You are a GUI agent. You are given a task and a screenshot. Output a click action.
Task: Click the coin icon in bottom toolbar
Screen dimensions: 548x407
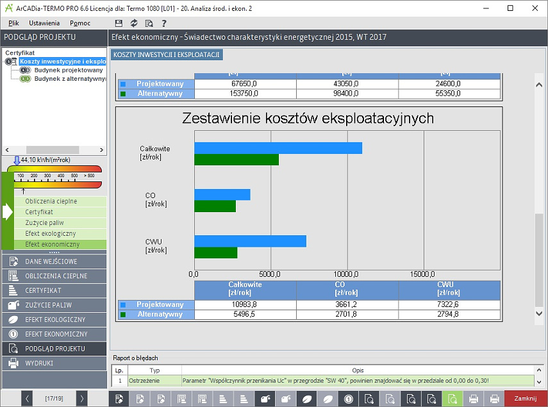349,399
